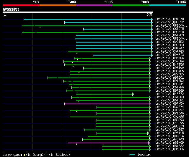Open hit UniRef100_Q0DTD2

click(170, 42)
